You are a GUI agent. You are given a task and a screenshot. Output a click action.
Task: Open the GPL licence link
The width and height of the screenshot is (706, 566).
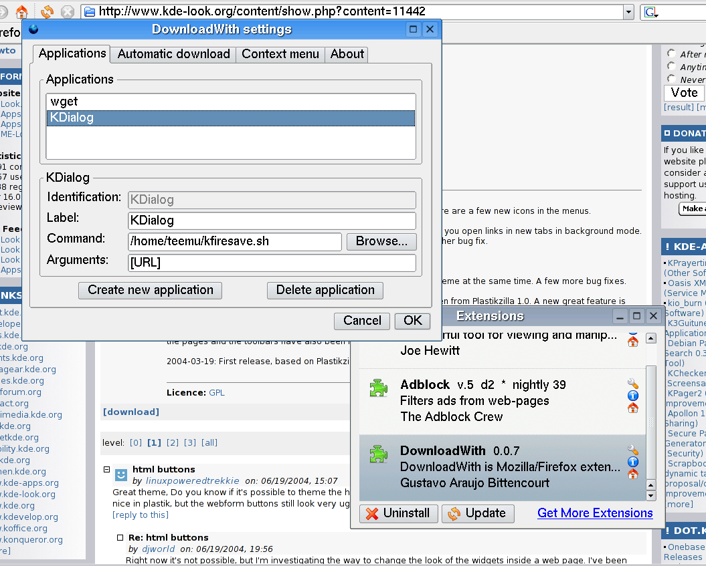[x=217, y=392]
